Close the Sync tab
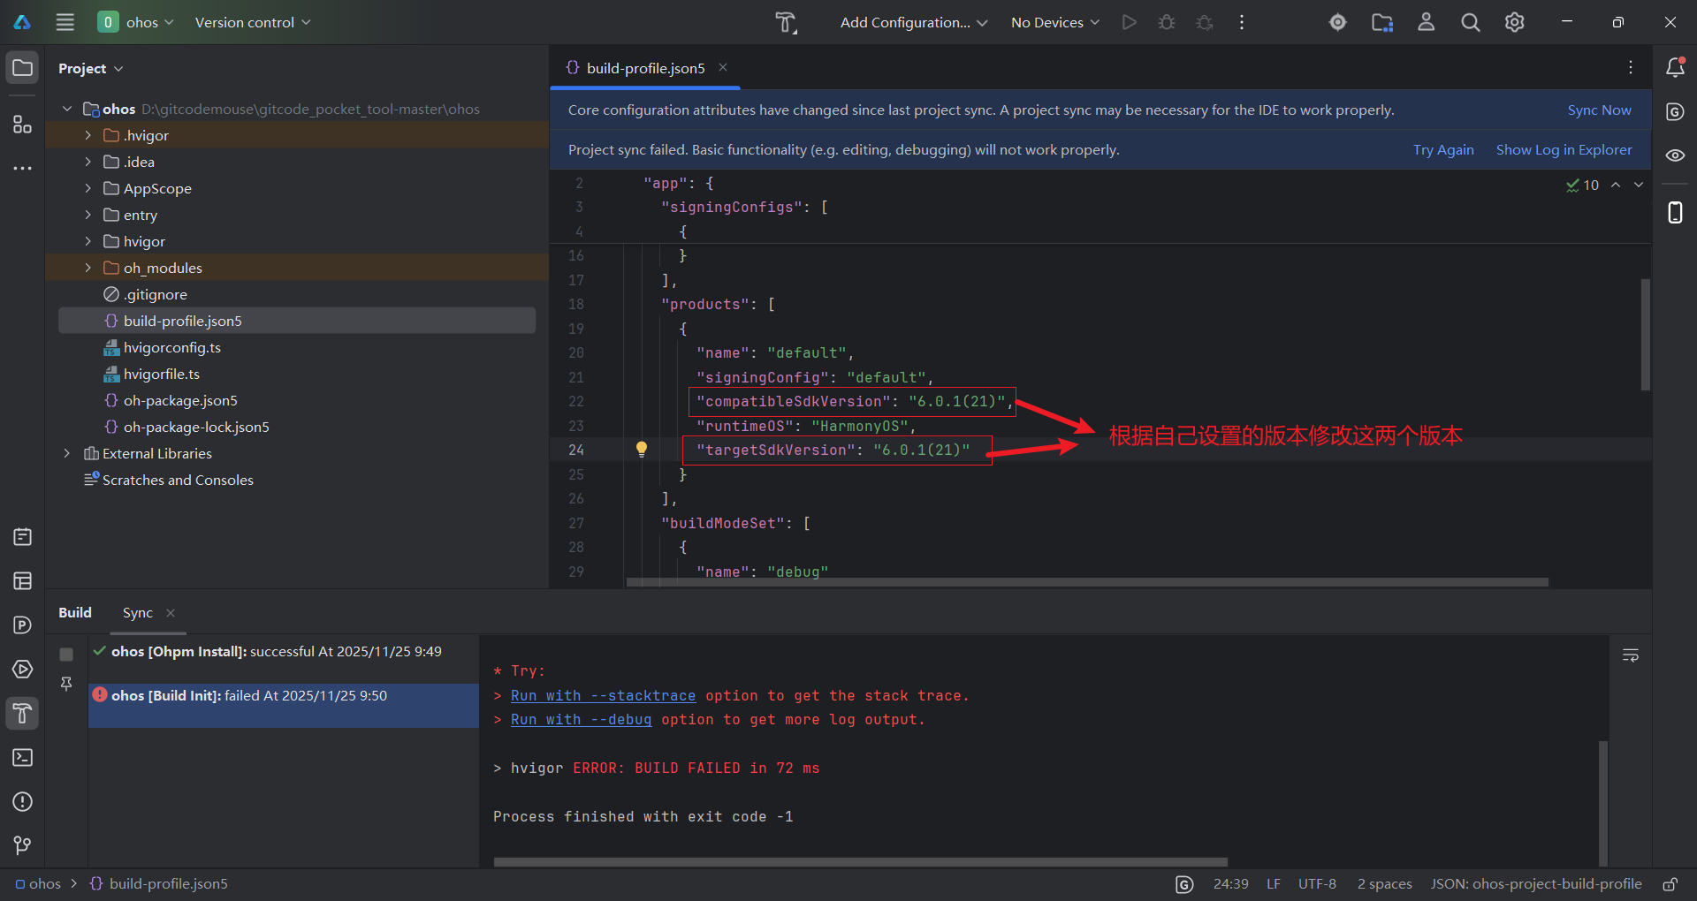The image size is (1697, 901). (171, 612)
